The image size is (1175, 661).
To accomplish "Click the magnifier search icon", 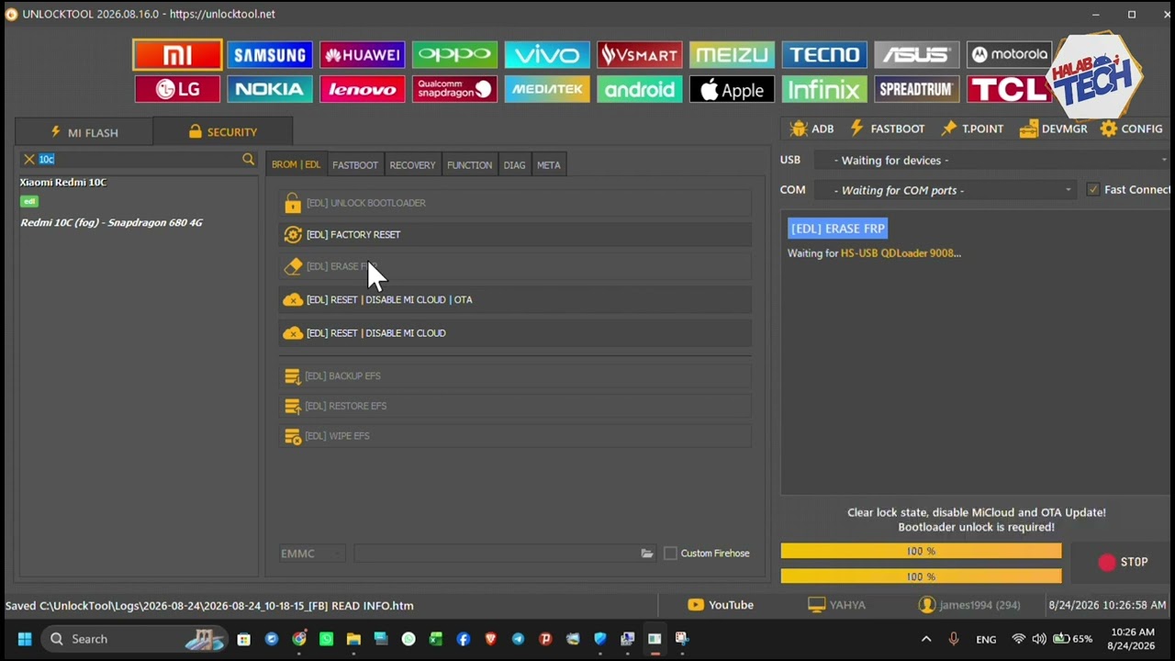I will (x=248, y=160).
